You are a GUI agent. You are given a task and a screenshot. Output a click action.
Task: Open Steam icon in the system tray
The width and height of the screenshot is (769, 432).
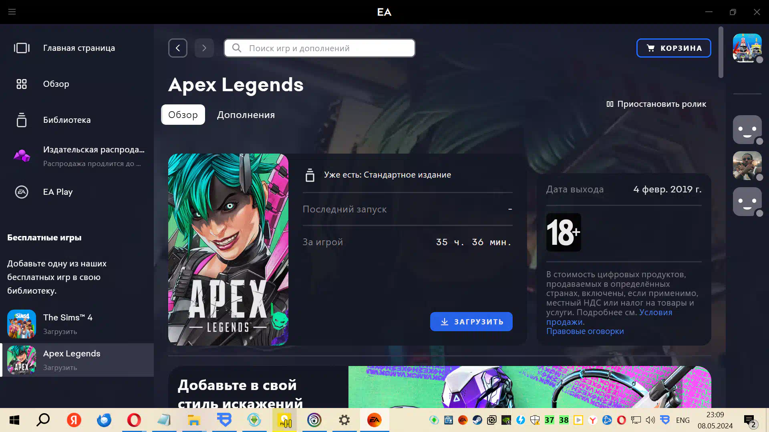[x=477, y=420]
